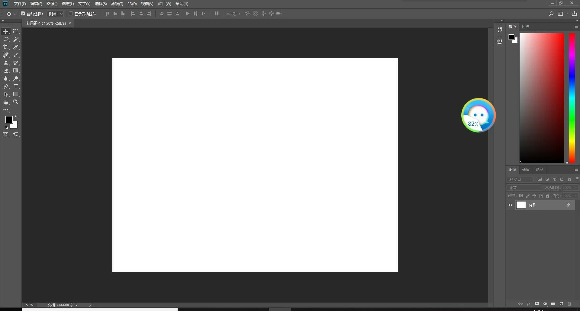Toggle Quick Mask mode
This screenshot has height=311, width=580.
6,135
